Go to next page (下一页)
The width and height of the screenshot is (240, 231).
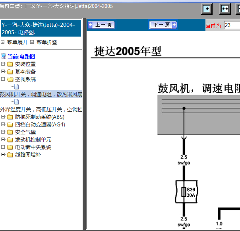pyautogui.click(x=163, y=25)
